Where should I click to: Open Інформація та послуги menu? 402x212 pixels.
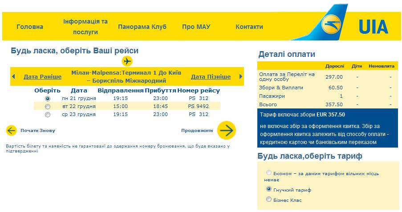[x=85, y=27]
